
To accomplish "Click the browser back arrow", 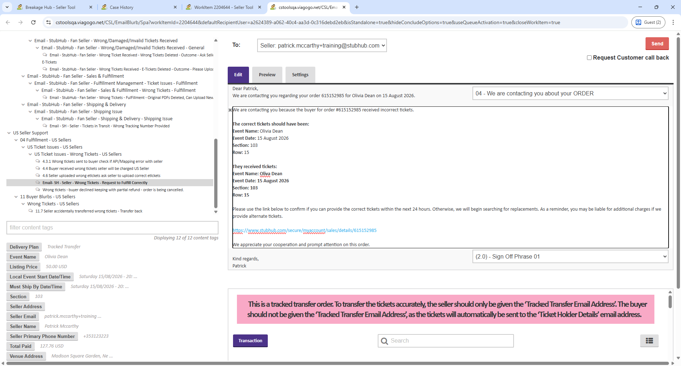I will pyautogui.click(x=8, y=22).
